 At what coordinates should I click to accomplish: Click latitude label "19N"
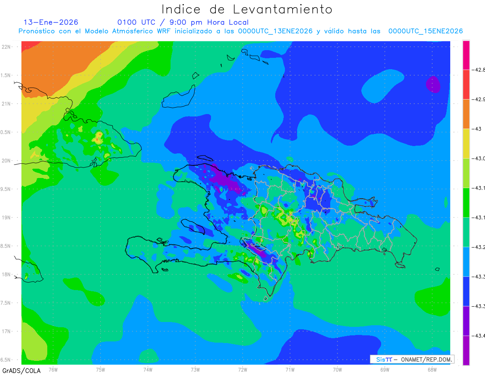coord(7,217)
